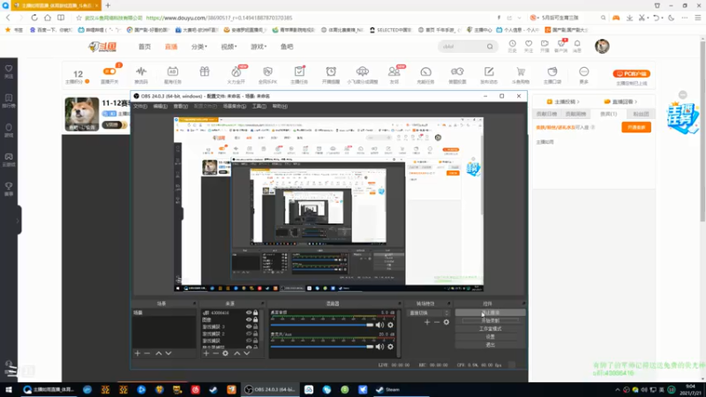Open the scene transition type dropdown
The height and width of the screenshot is (397, 706).
429,313
